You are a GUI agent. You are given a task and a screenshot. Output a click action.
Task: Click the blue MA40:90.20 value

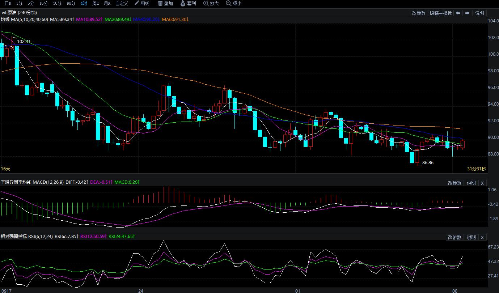coord(147,19)
